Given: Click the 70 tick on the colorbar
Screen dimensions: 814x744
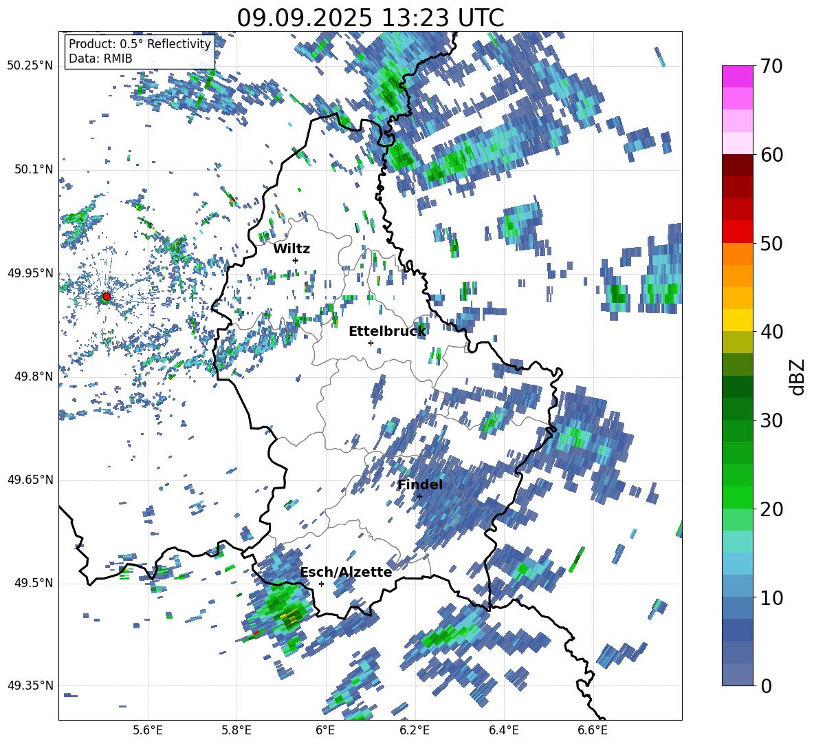Looking at the screenshot, I should (x=771, y=66).
